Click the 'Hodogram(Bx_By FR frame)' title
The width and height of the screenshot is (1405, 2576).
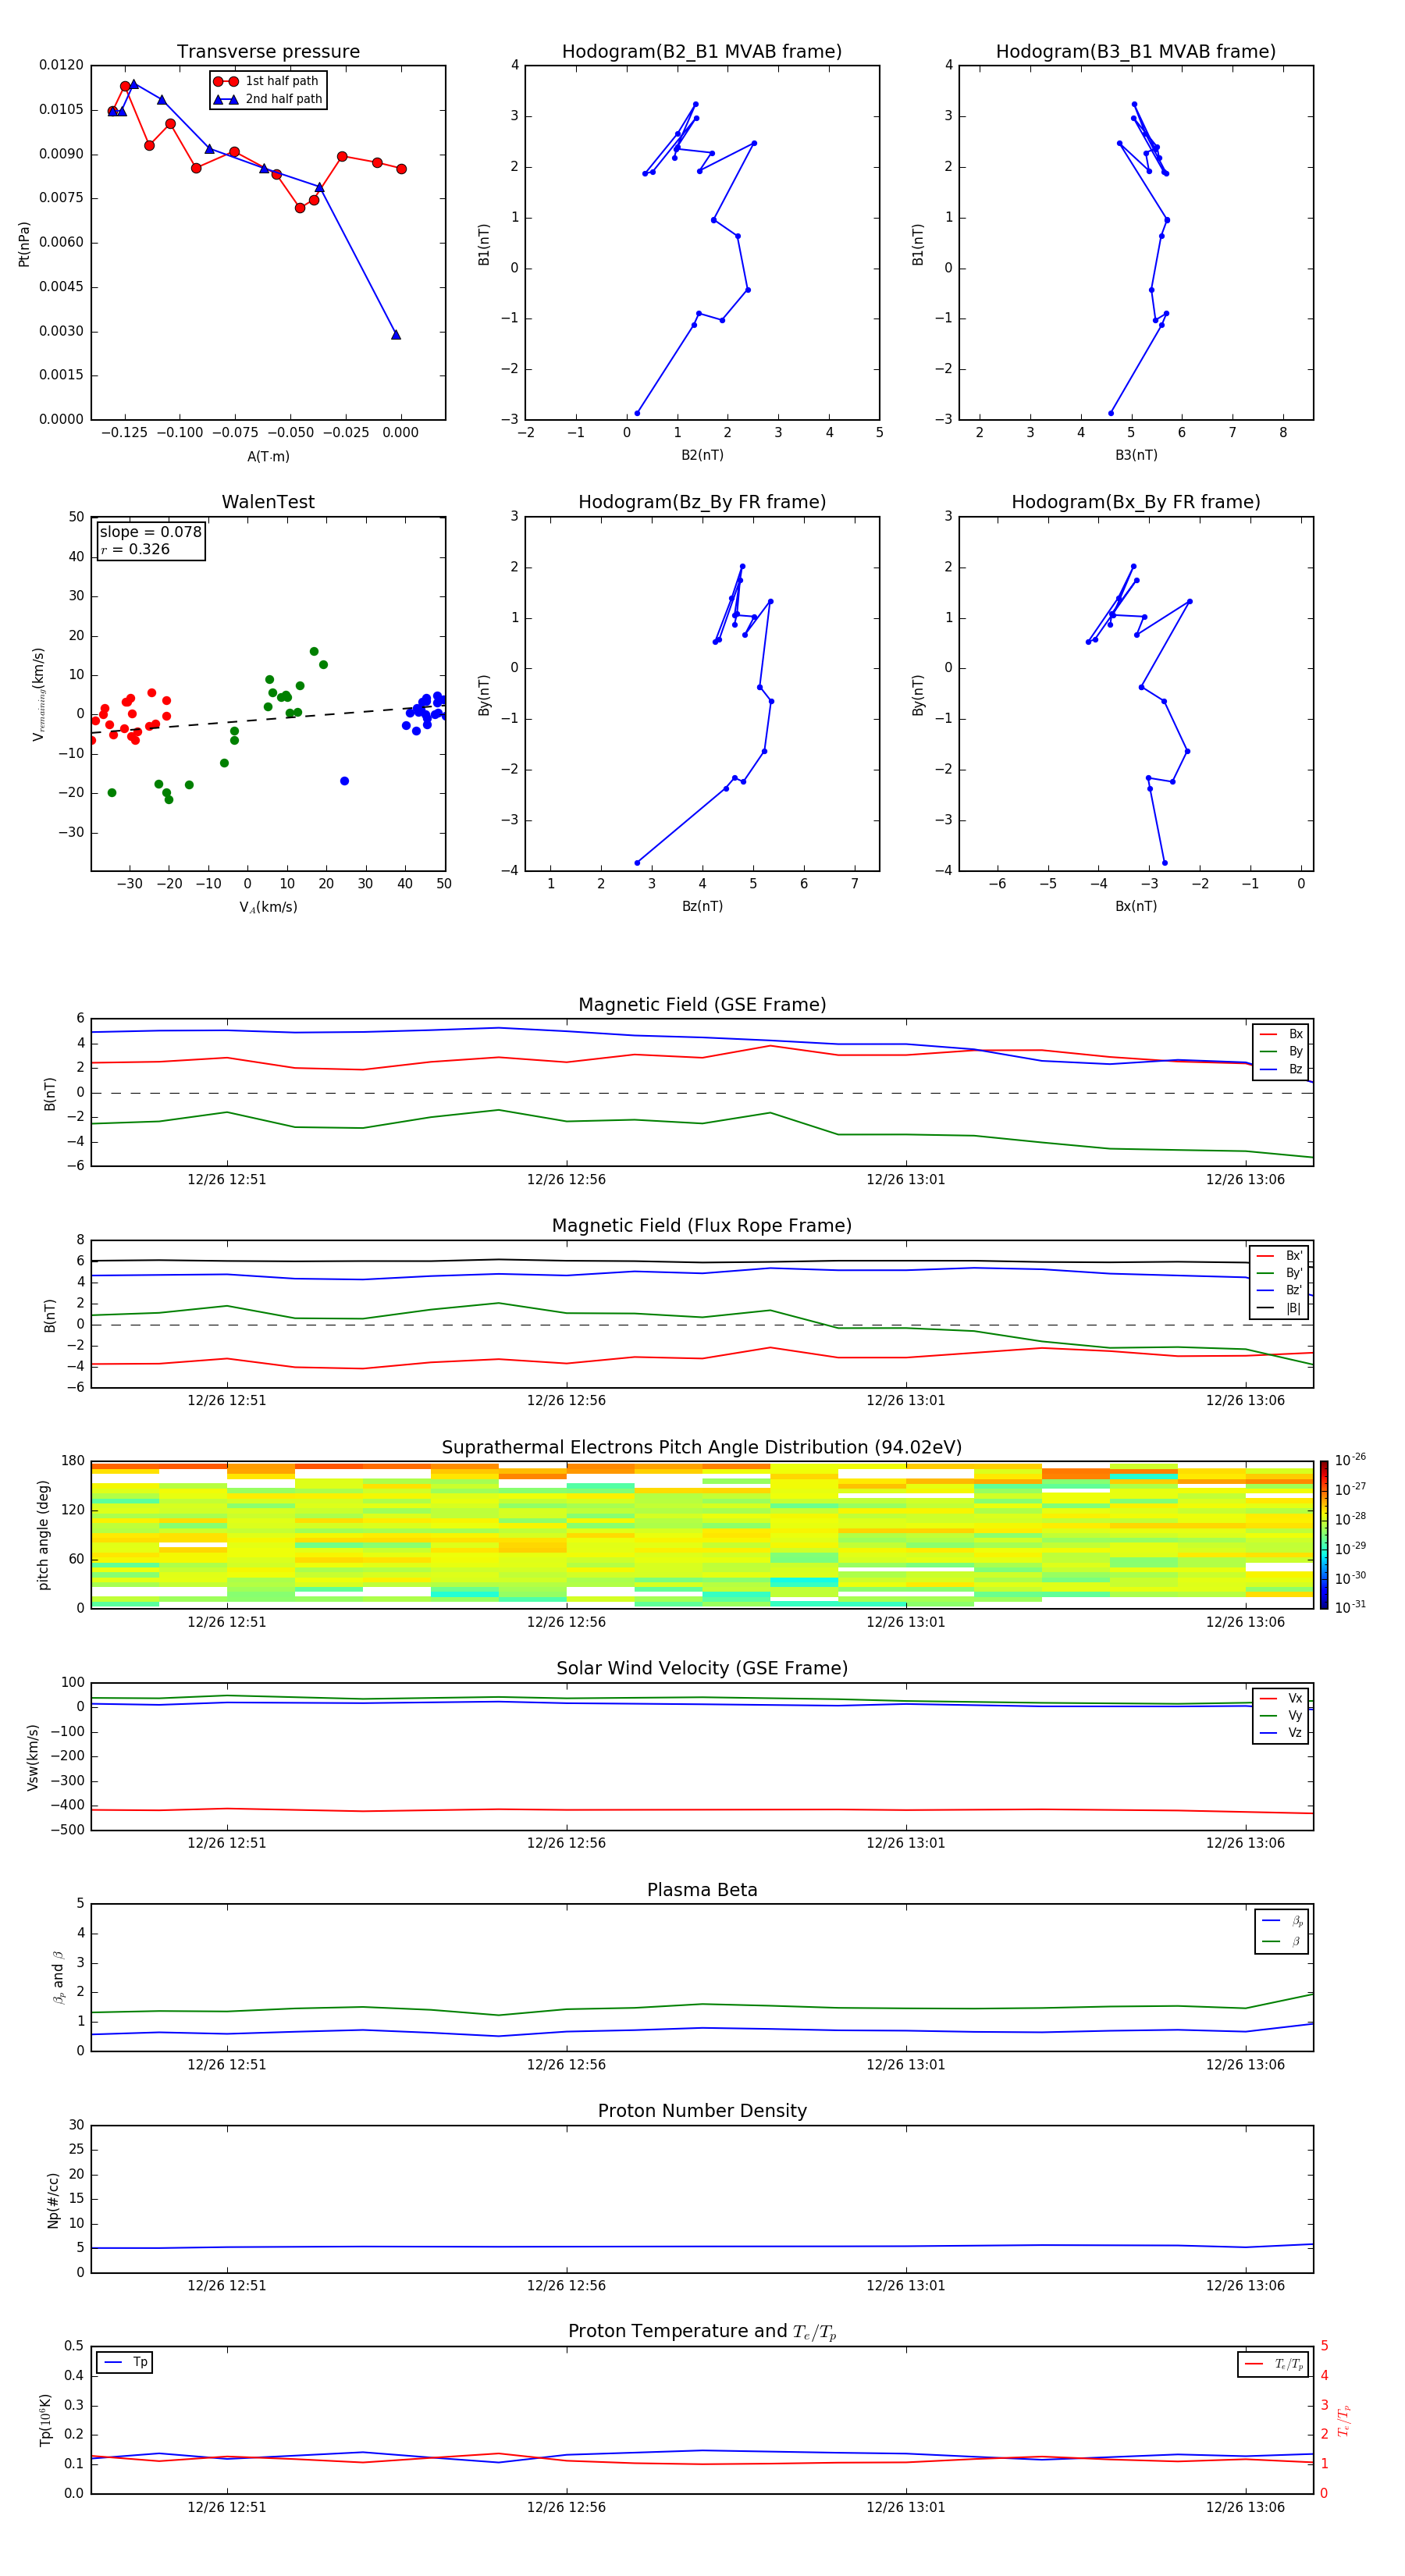click(1136, 502)
